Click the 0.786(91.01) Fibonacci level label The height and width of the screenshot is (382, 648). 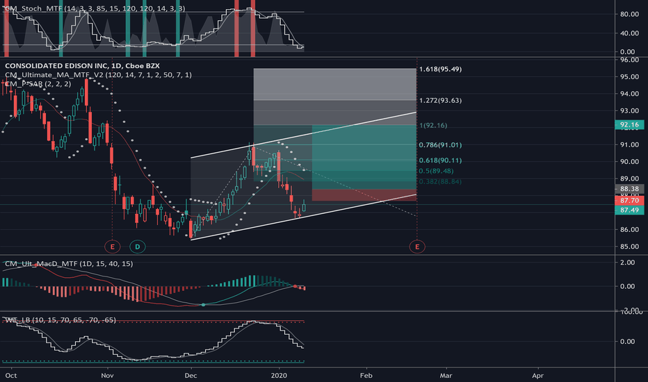click(x=440, y=145)
